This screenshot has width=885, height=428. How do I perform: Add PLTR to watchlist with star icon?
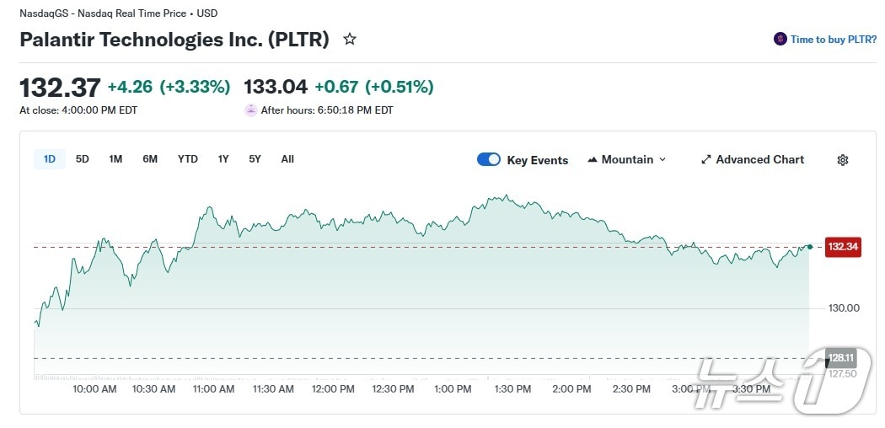(350, 40)
